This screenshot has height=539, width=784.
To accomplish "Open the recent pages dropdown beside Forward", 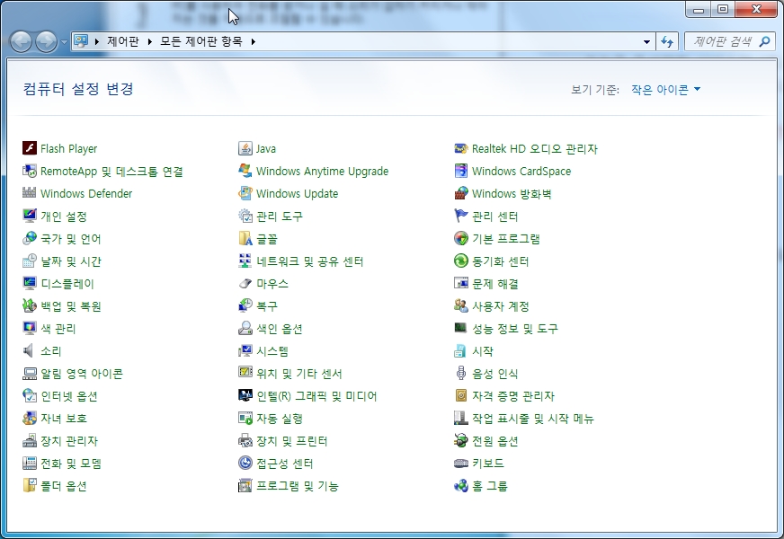I will (64, 42).
